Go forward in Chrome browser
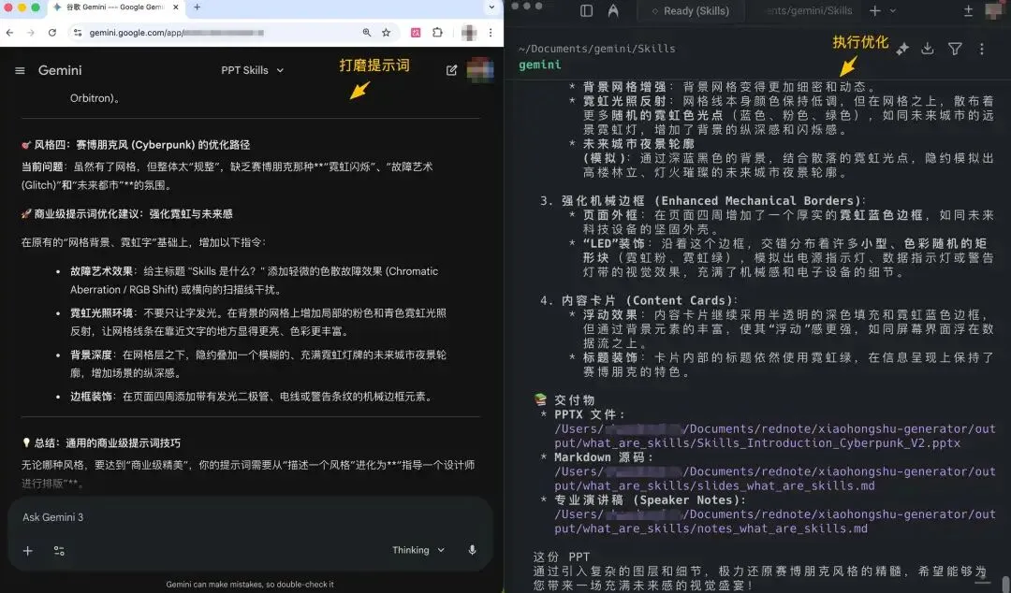 tap(30, 32)
